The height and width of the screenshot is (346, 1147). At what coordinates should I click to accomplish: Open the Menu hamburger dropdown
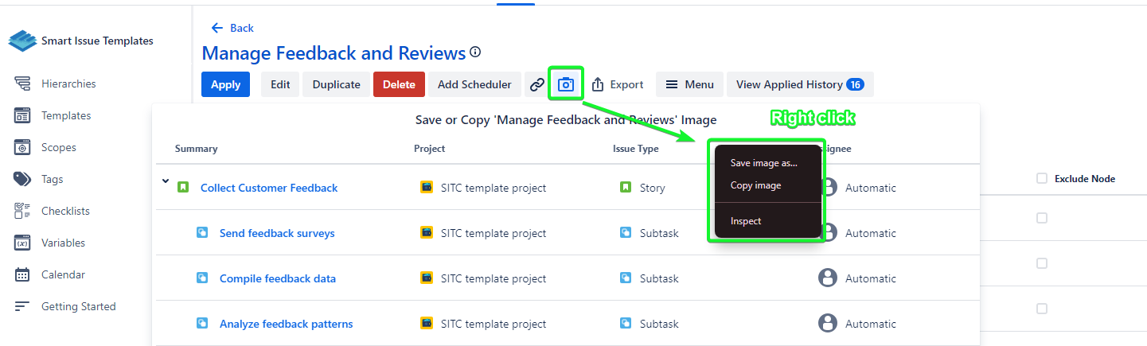tap(689, 84)
